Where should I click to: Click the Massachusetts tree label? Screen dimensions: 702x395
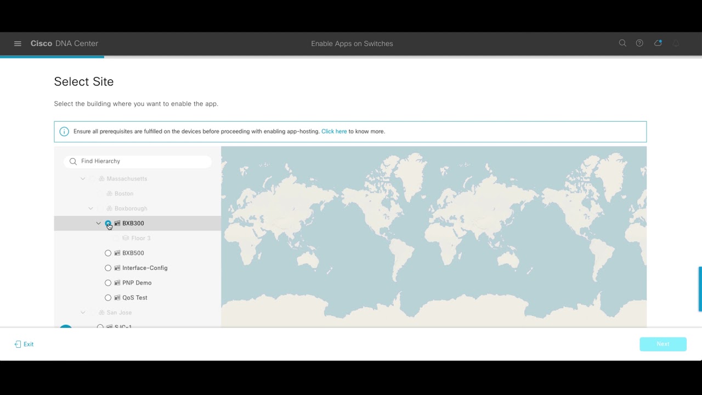[127, 179]
